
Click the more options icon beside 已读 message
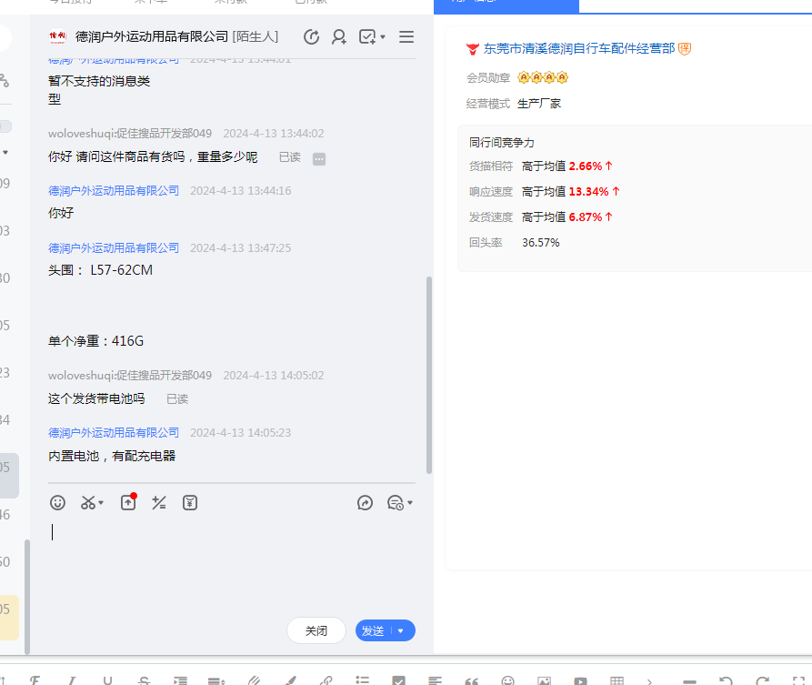(x=319, y=158)
